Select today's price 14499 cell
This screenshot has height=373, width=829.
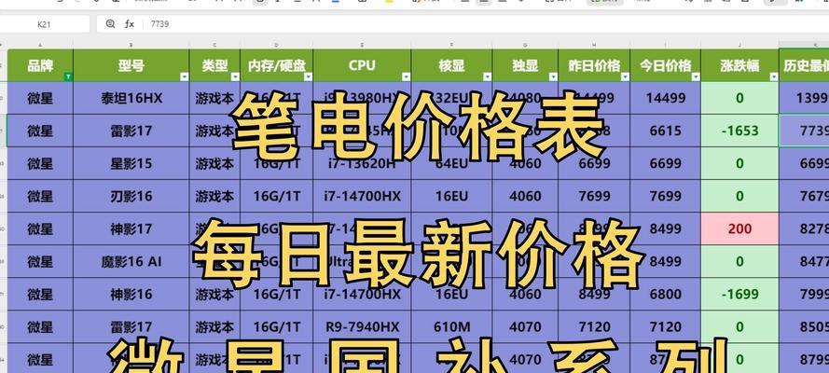pos(666,98)
